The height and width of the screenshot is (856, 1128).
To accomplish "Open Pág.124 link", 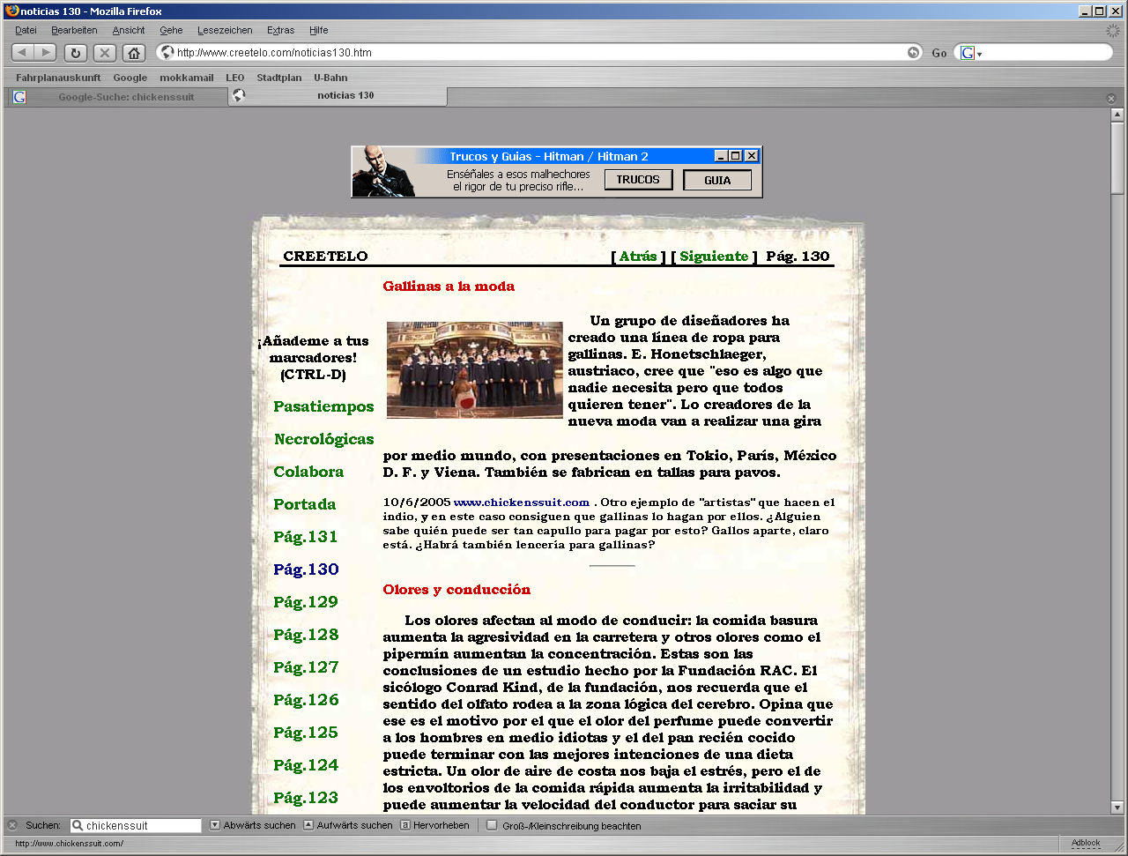I will click(306, 765).
